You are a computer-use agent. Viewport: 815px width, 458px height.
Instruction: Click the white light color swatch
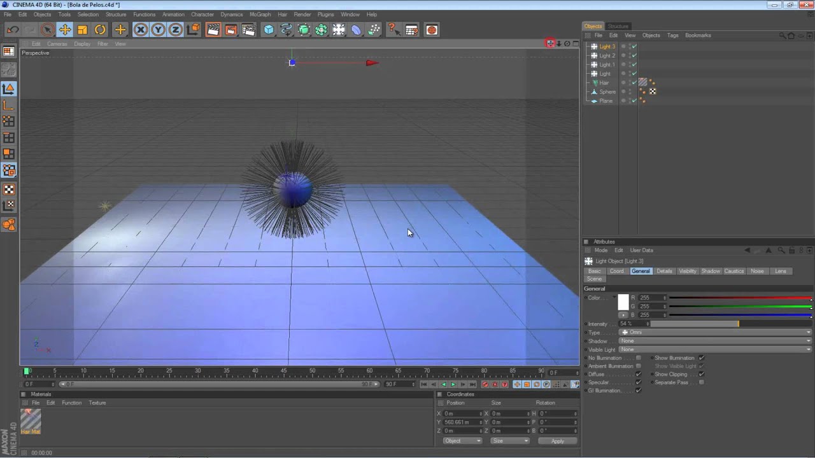point(623,302)
